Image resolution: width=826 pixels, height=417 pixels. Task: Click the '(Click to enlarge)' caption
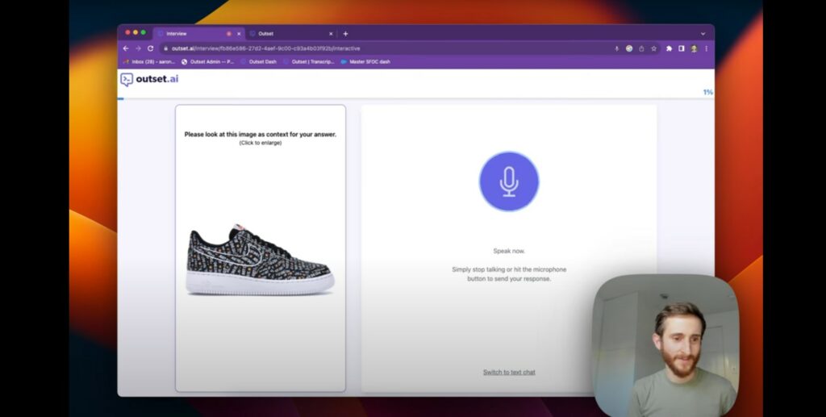pyautogui.click(x=261, y=143)
